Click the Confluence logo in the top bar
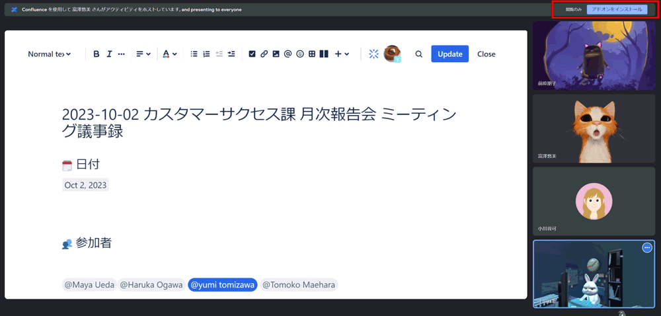Image resolution: width=661 pixels, height=316 pixels. tap(15, 9)
